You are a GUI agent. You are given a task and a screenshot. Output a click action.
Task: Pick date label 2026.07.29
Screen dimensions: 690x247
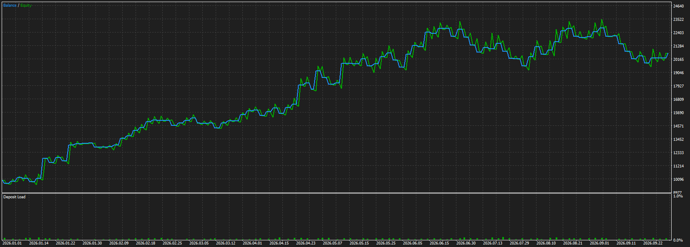coord(519,243)
